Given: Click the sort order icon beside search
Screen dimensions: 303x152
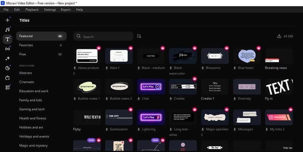Looking at the screenshot, I should pos(139,36).
